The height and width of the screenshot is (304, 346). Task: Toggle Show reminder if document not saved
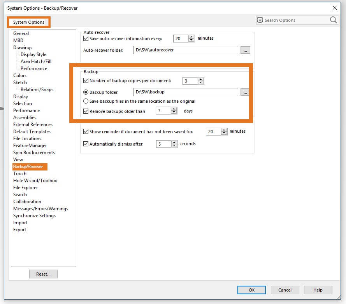[x=86, y=132]
